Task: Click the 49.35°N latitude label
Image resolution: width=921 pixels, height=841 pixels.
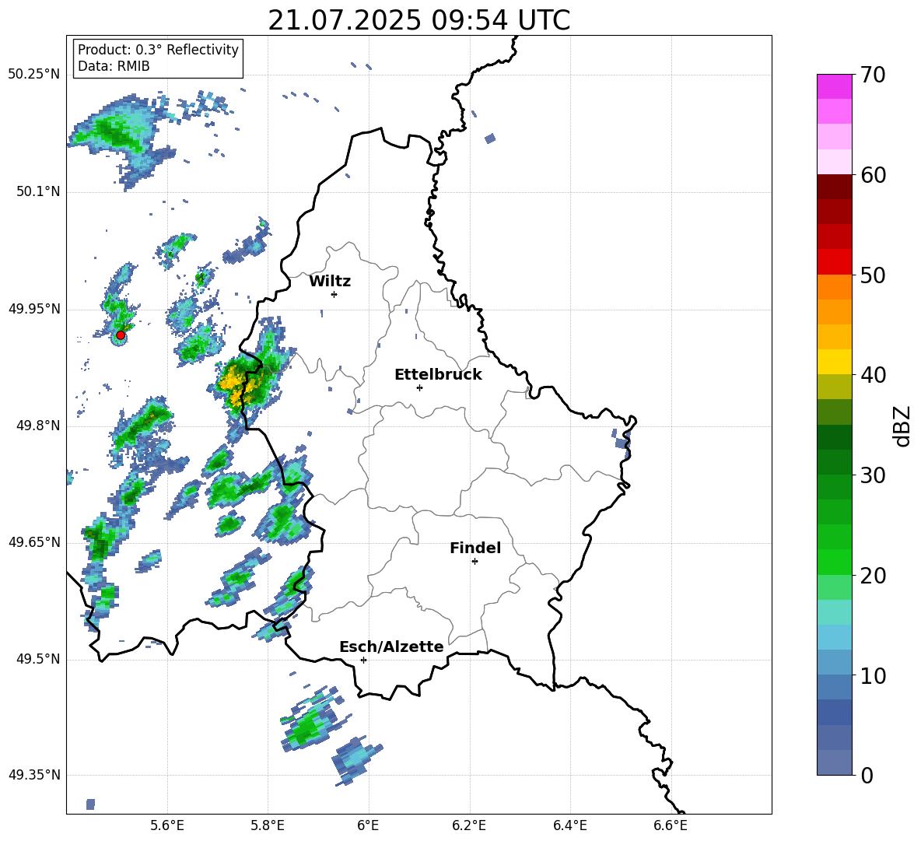Action: (x=34, y=775)
